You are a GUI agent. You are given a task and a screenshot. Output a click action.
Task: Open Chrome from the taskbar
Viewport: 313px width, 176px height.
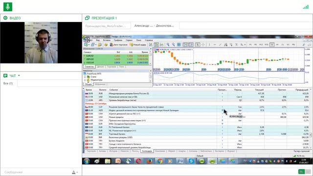[x=159, y=161]
